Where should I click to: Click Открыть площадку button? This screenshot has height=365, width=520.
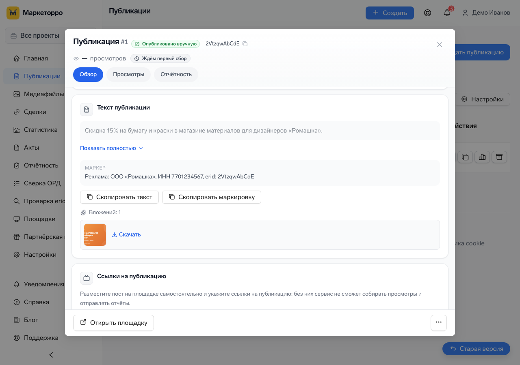coord(113,323)
